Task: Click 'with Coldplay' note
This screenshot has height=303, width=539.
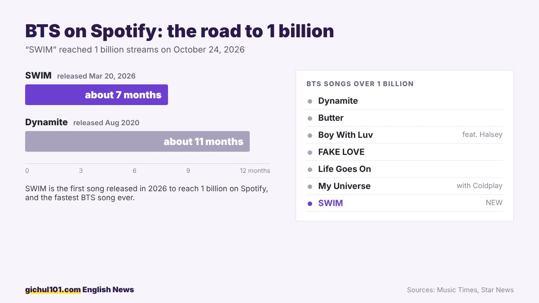Action: pos(480,186)
